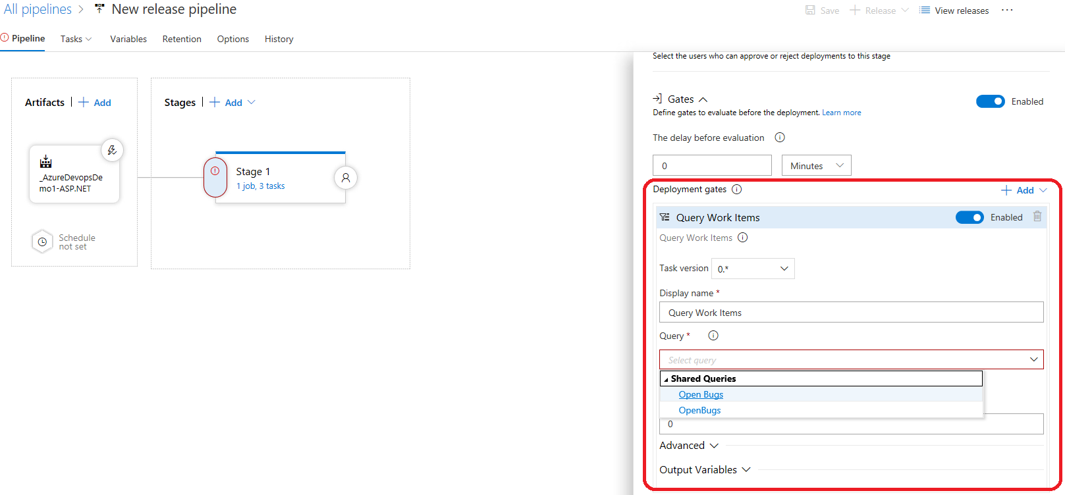Open the 1 job, 3 tasks link
Screen dimensions: 1065x495
coord(261,186)
